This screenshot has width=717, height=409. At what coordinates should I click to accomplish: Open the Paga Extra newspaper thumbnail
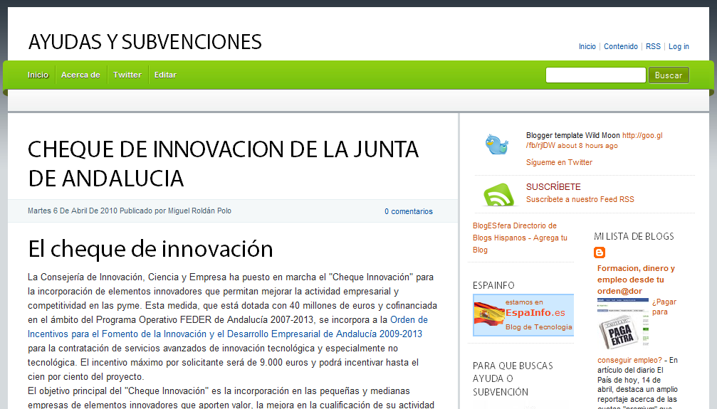click(x=623, y=324)
